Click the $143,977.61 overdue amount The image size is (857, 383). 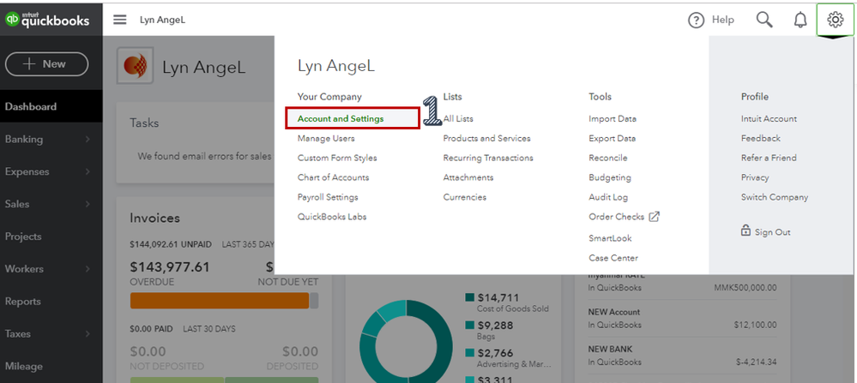point(170,267)
